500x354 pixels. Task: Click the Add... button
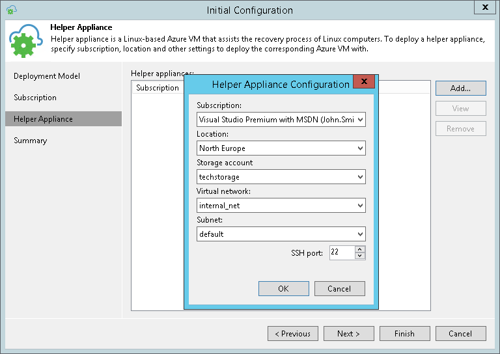point(460,88)
